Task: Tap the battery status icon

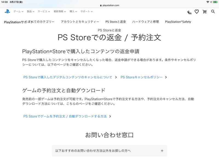Action: (x=215, y=2)
